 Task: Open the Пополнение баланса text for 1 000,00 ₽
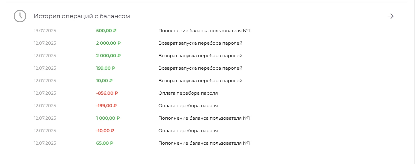coord(204,118)
